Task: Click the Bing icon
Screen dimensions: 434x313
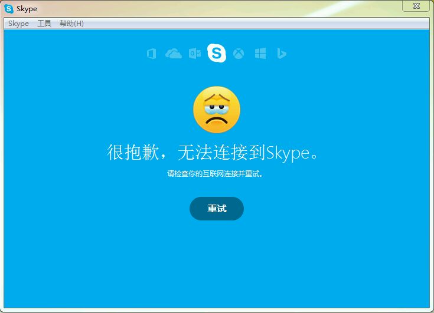Action: (282, 53)
